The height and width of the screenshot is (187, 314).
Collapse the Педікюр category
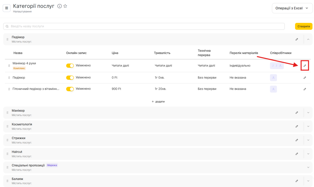pyautogui.click(x=308, y=39)
